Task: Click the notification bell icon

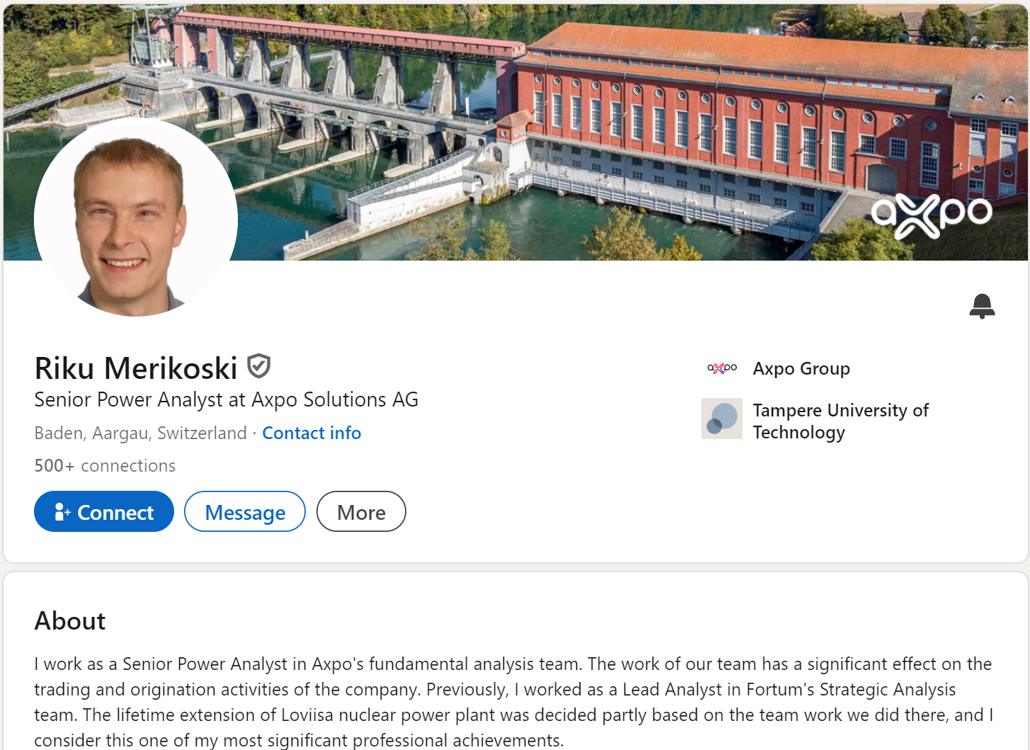Action: coord(982,306)
